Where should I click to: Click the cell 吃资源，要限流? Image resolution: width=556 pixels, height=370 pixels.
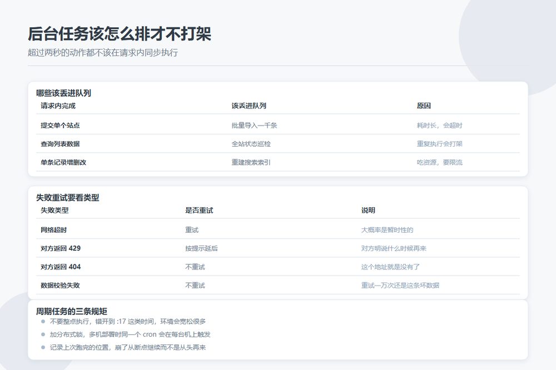(x=440, y=162)
